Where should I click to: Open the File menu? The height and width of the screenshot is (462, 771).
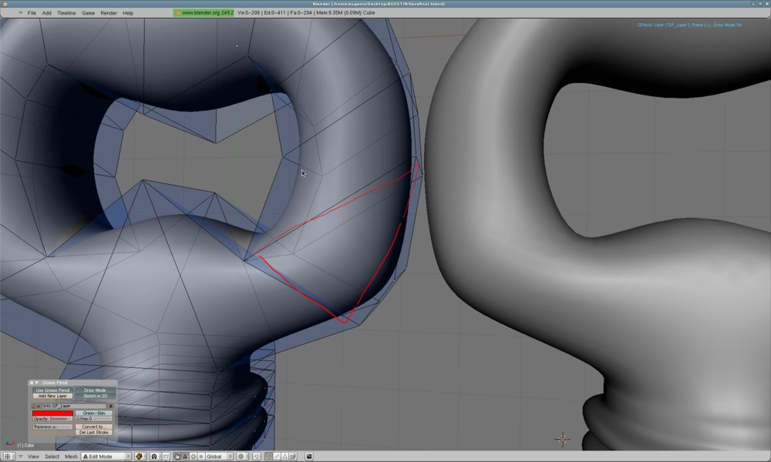click(x=32, y=13)
